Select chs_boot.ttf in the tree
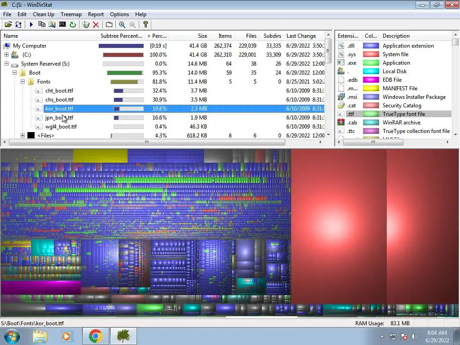 pyautogui.click(x=59, y=100)
